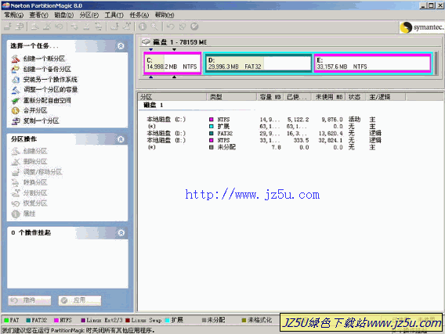Collapse the 选择一个任务 panel
445x334 pixels.
point(121,46)
